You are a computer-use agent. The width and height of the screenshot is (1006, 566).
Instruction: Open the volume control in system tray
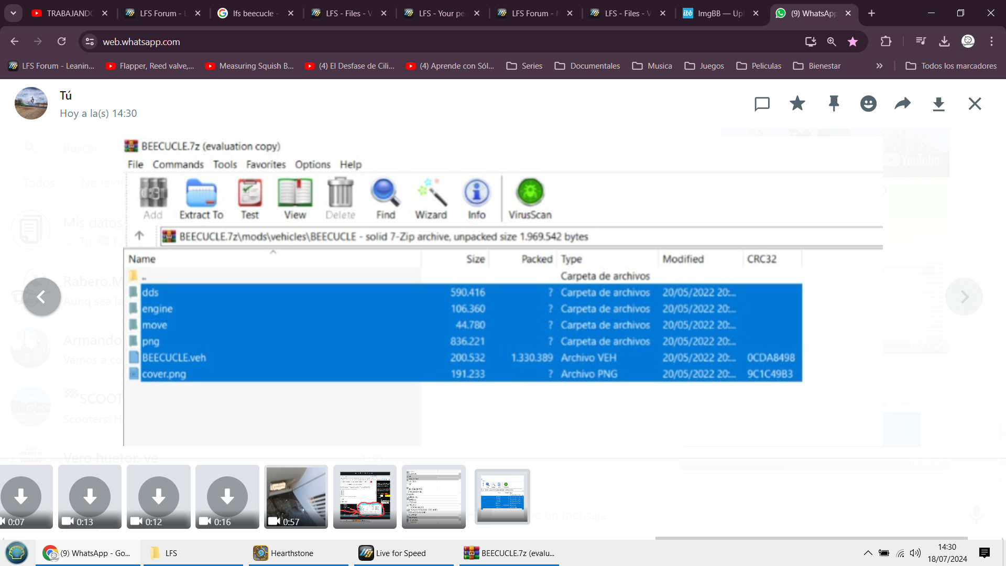(x=915, y=553)
